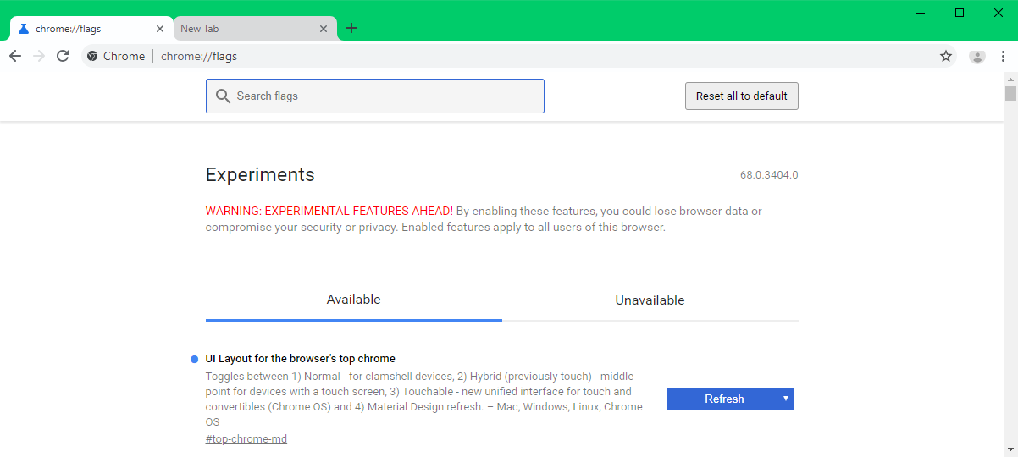Open the user profile avatar icon
1018x457 pixels.
pyautogui.click(x=977, y=57)
